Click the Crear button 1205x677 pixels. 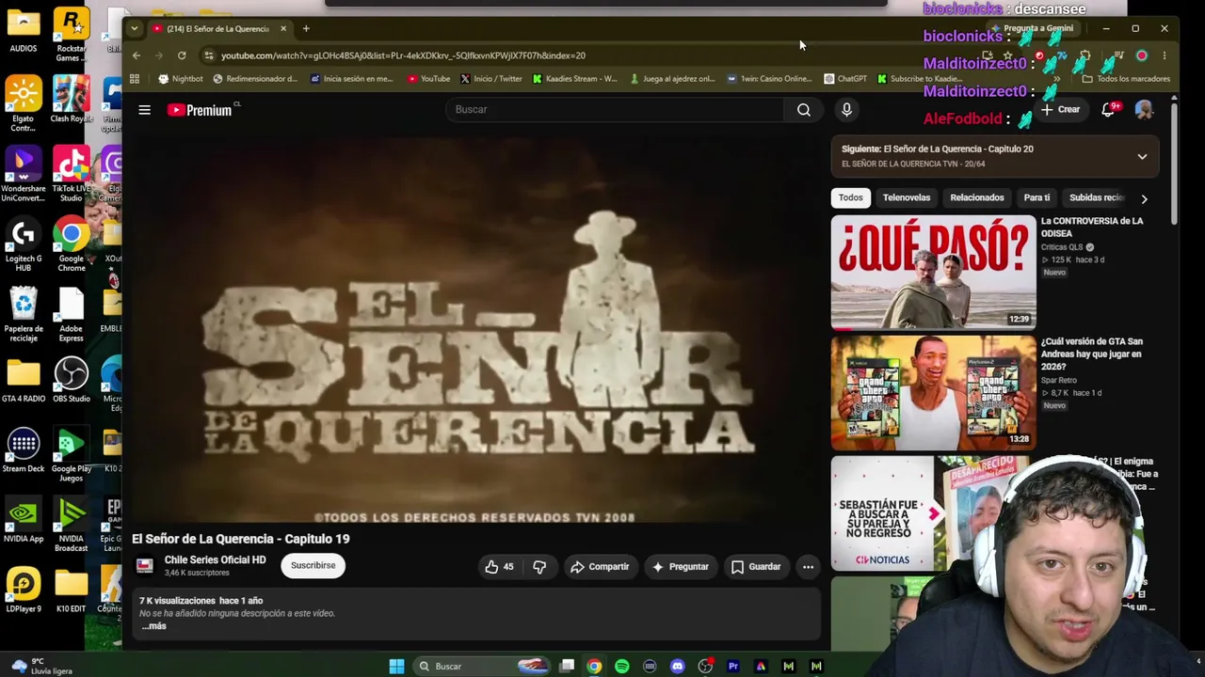point(1060,110)
